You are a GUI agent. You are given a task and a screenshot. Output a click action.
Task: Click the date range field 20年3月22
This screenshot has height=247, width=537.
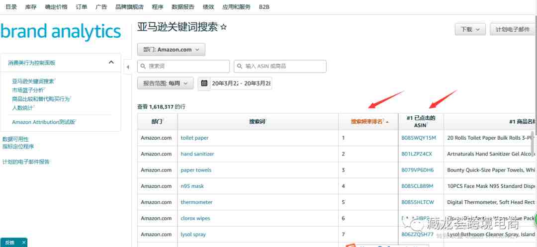point(241,83)
